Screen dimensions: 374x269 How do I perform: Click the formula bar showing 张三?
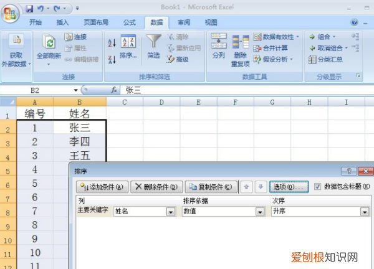[x=247, y=90]
